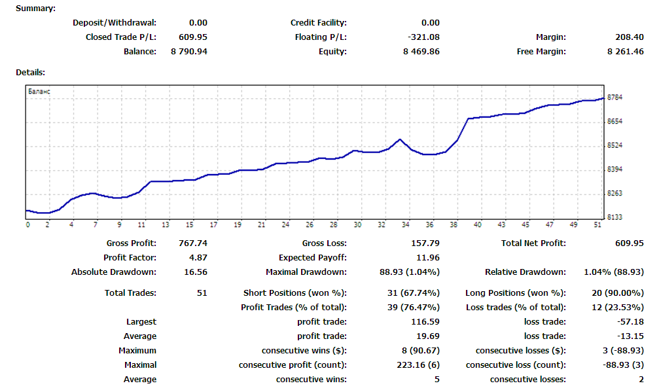This screenshot has width=659, height=392.
Task: Click the 8524 axis label on chart
Action: pos(615,145)
